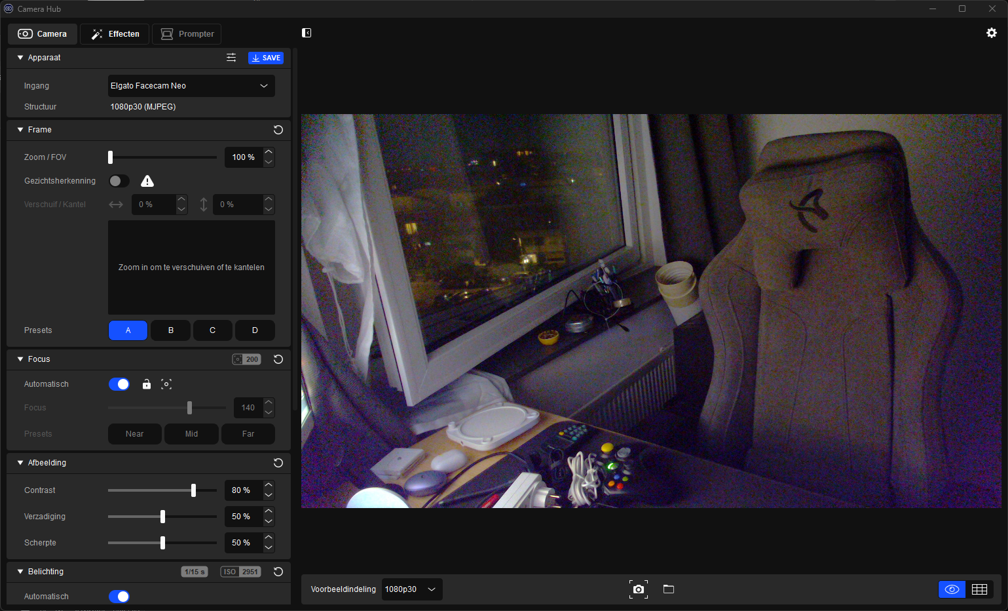
Task: Open the Camera tab
Action: point(43,34)
